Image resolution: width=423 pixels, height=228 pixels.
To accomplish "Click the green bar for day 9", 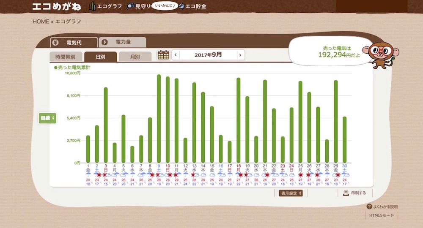I will pyautogui.click(x=159, y=119).
